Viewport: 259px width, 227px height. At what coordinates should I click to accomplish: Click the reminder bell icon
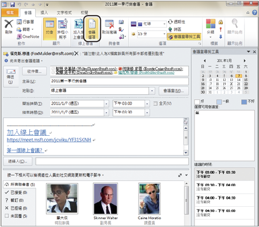coord(133,34)
